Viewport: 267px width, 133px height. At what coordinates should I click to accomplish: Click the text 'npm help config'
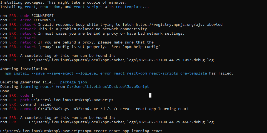141,47
